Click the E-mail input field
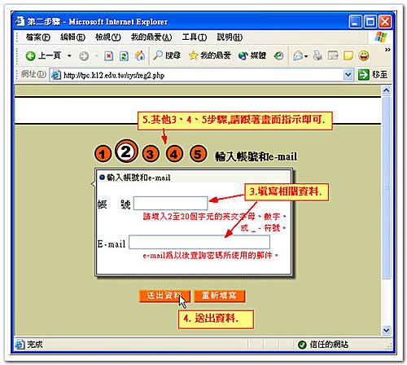 click(199, 242)
